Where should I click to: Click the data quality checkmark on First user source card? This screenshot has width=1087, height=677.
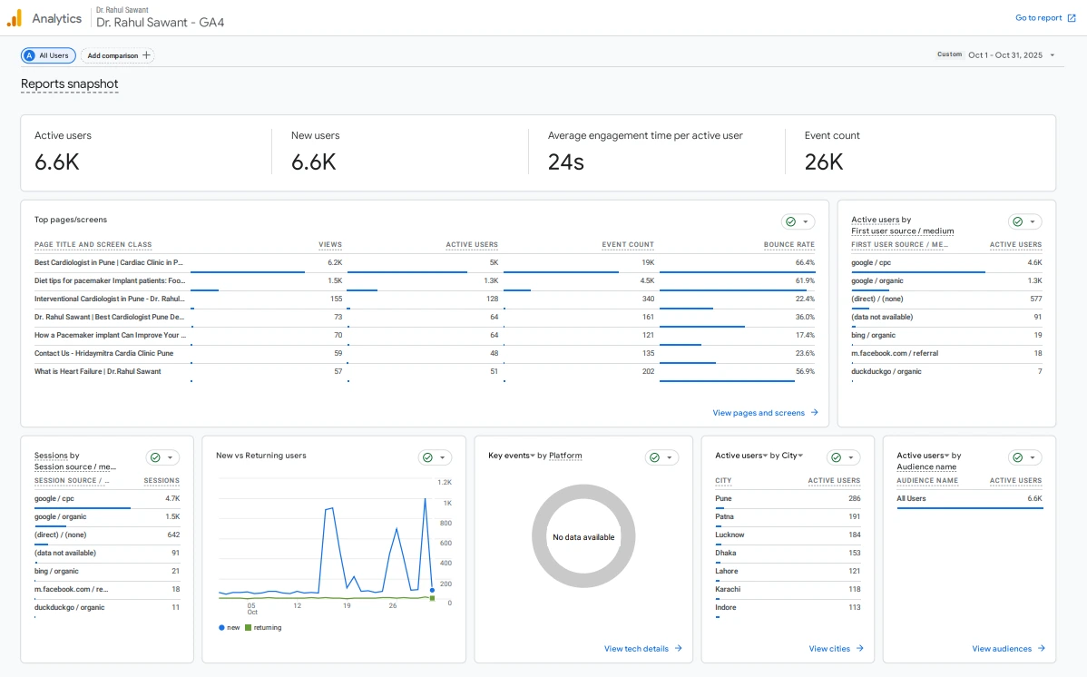[x=1018, y=221]
